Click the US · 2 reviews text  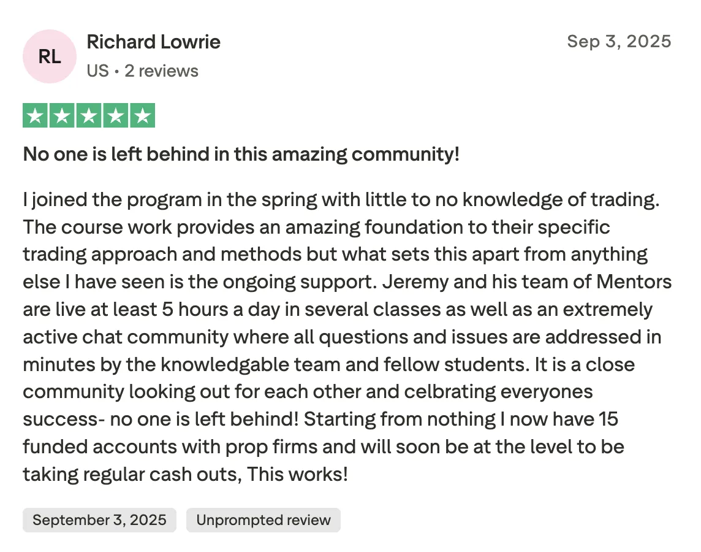142,71
